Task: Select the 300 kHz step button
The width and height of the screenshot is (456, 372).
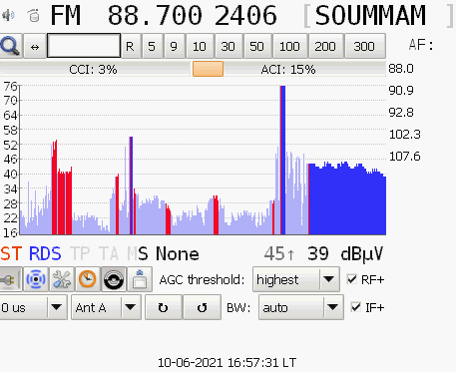Action: 364,46
